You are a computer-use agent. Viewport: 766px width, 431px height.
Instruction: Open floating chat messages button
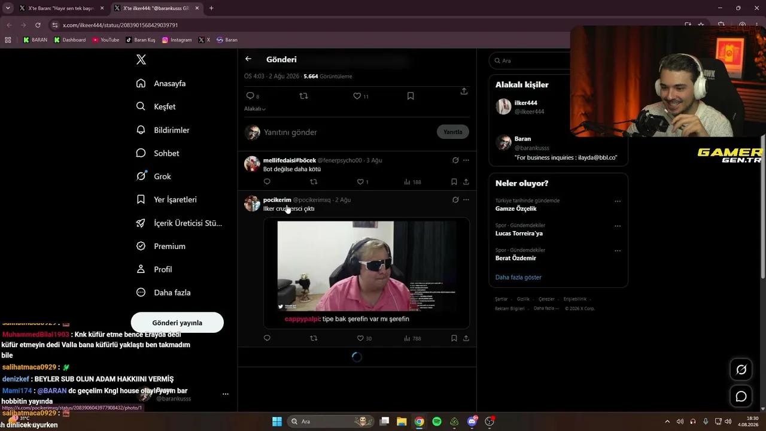[741, 396]
